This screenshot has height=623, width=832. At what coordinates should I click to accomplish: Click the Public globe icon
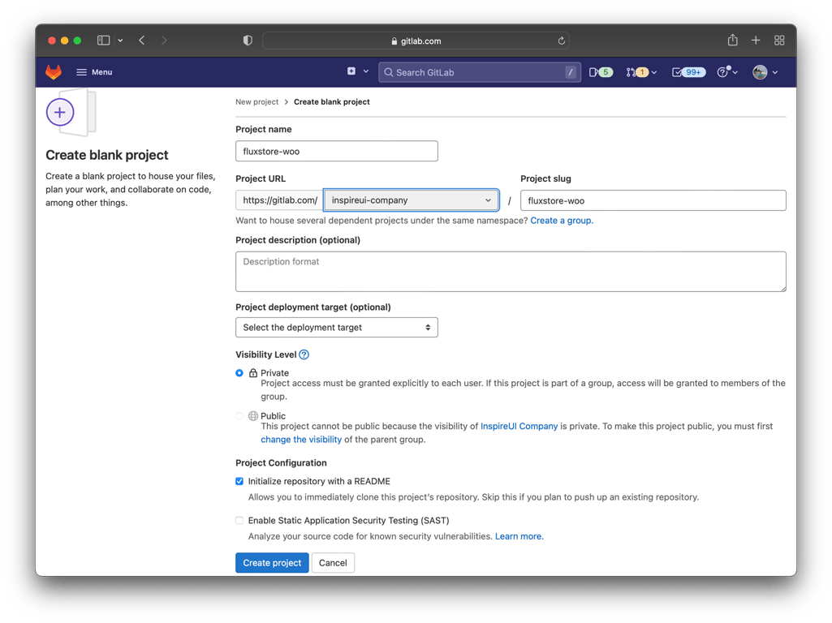tap(253, 416)
